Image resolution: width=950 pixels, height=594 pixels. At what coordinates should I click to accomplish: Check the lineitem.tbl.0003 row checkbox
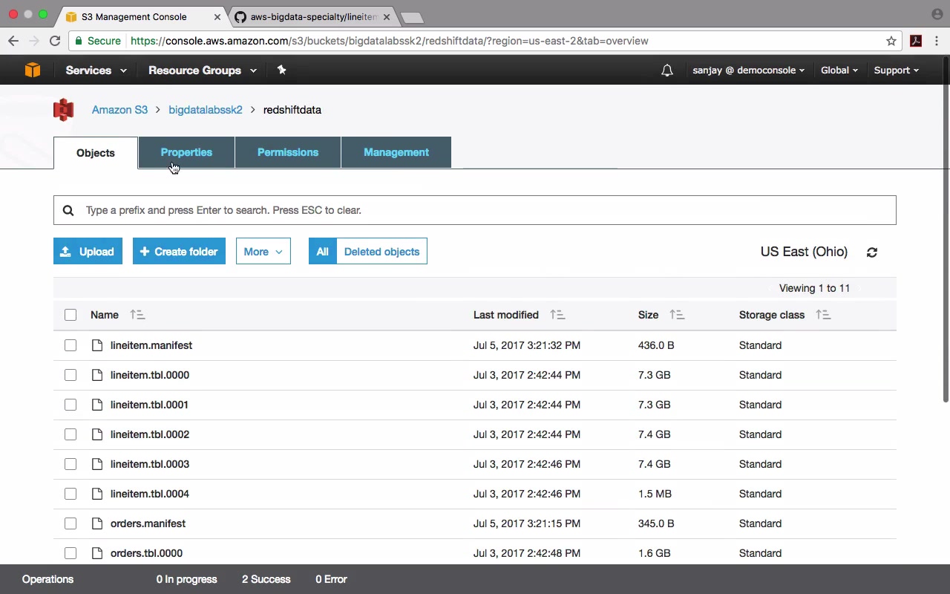71,464
